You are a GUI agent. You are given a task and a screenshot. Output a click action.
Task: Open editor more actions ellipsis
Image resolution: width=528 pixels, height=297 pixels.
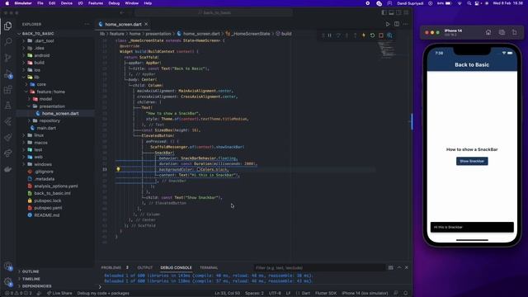[x=406, y=24]
